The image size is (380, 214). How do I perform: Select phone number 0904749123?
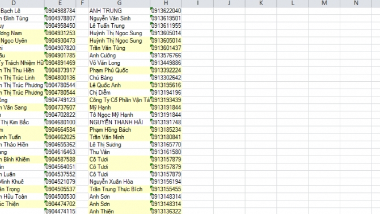(60, 100)
